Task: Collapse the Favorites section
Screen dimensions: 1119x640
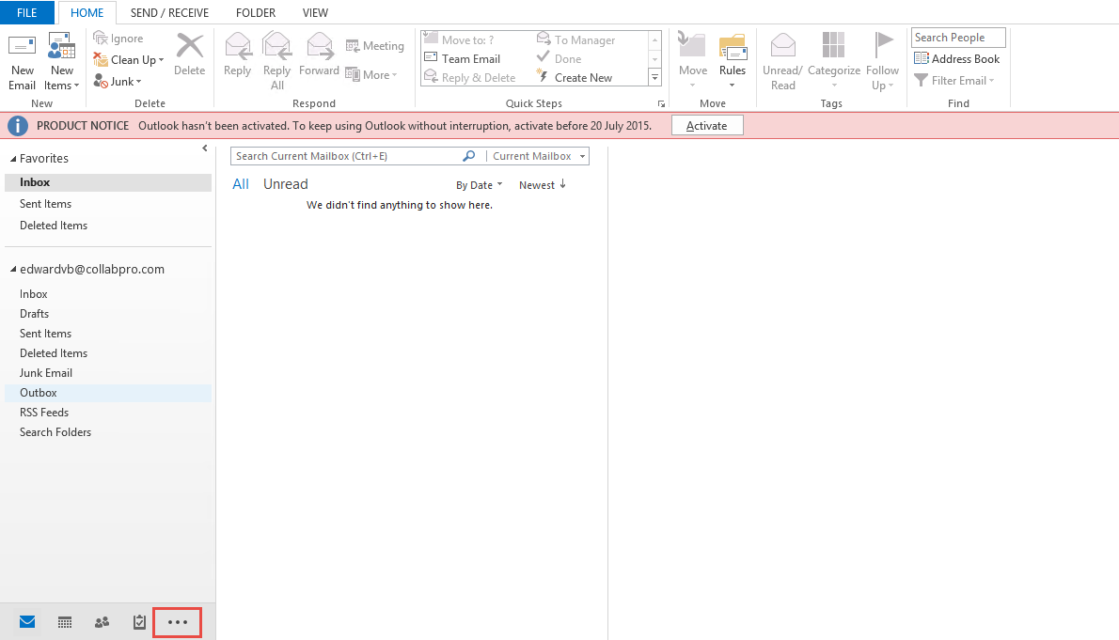Action: click(13, 159)
